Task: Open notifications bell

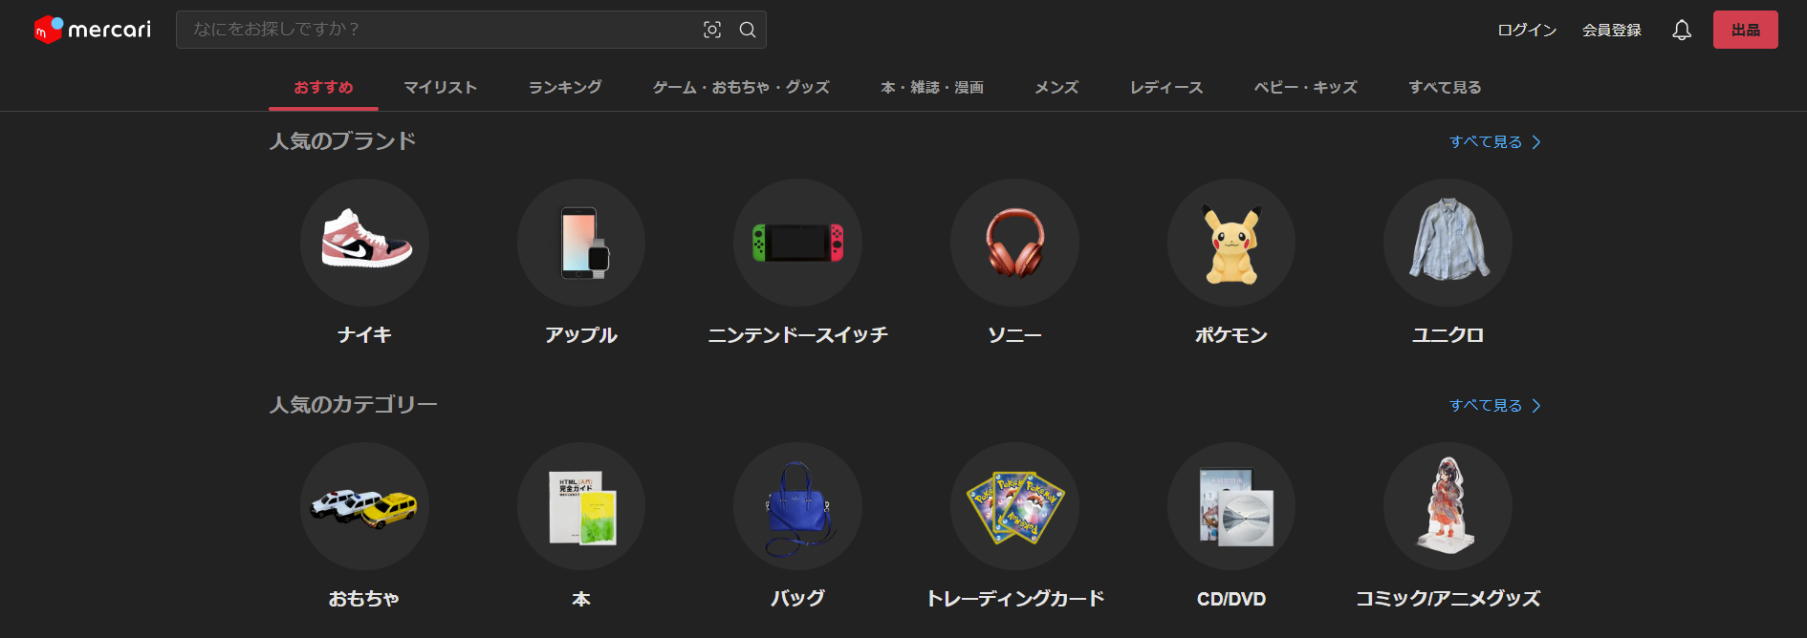Action: [1682, 30]
